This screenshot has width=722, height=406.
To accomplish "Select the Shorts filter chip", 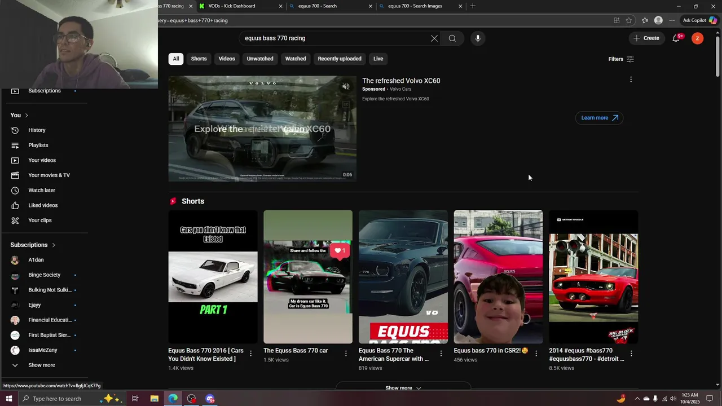I will point(199,59).
